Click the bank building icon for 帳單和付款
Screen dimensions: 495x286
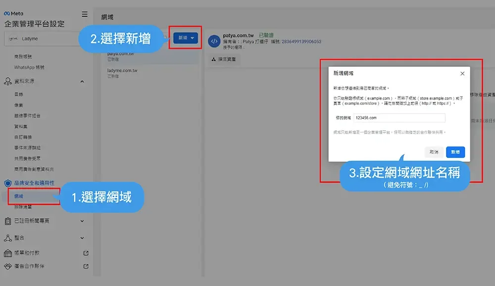[8, 253]
